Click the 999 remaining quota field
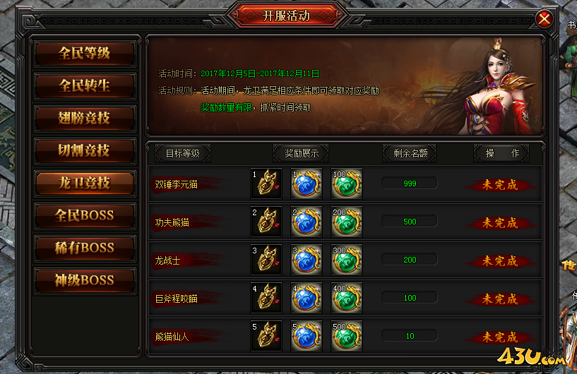 click(x=410, y=183)
